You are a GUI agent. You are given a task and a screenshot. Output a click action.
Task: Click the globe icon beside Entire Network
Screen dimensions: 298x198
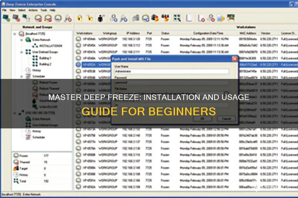click(x=28, y=40)
